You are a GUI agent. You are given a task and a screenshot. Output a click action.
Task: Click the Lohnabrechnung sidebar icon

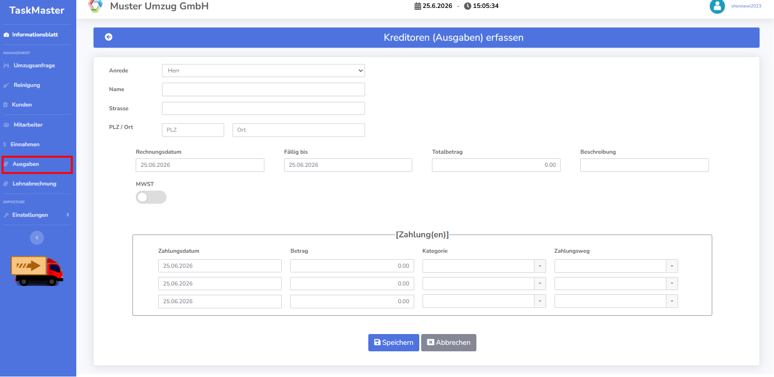point(6,184)
